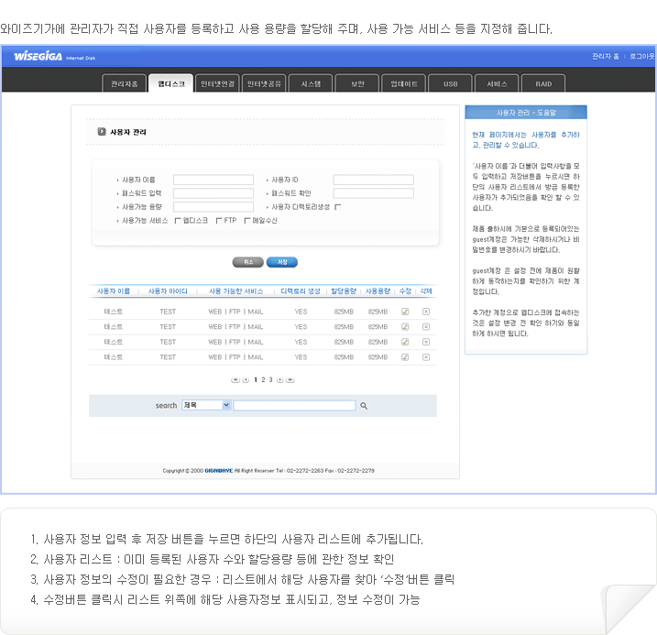The width and height of the screenshot is (657, 635).
Task: Click the edit icon in the first user row
Action: 405,312
